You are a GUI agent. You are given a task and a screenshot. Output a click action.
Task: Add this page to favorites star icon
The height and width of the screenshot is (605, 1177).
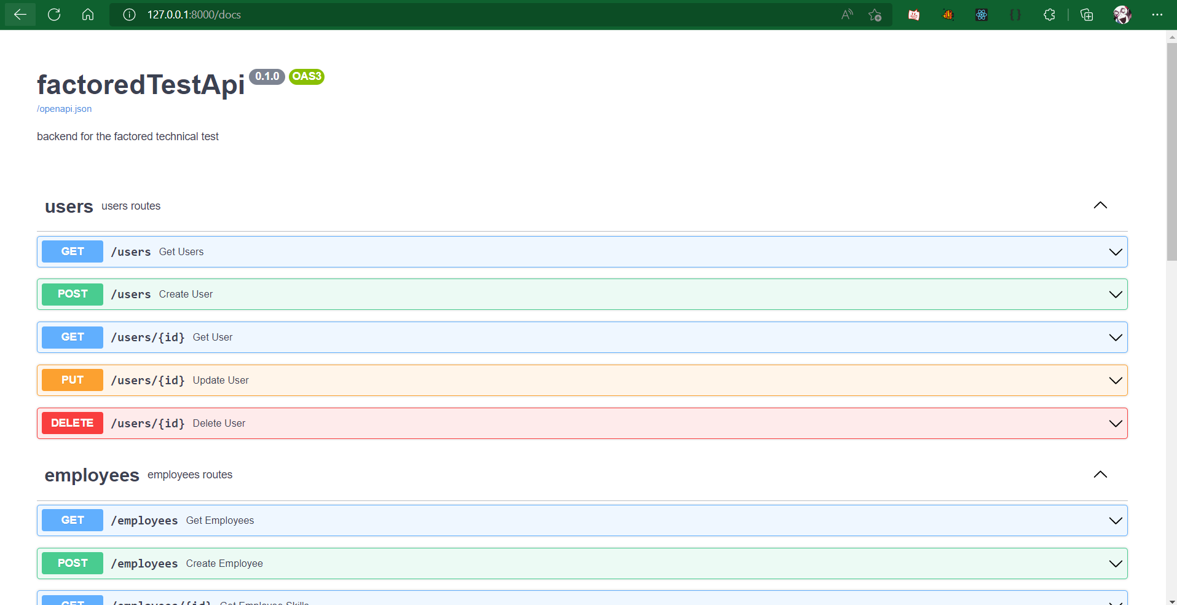coord(875,15)
